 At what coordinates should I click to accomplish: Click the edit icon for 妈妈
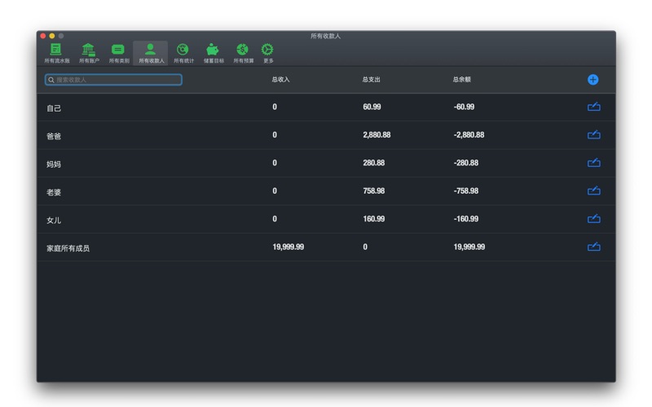click(x=593, y=163)
